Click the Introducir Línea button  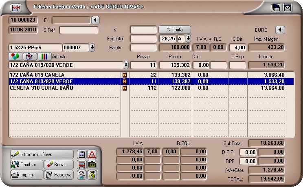[42, 154]
